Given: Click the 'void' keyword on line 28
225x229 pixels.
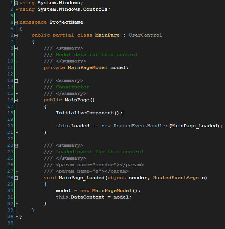Looking at the screenshot, I should pyautogui.click(x=50, y=178).
